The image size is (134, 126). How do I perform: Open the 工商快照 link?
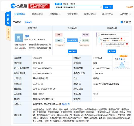point(28,22)
